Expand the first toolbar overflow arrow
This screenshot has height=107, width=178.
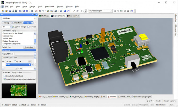(x=86, y=11)
